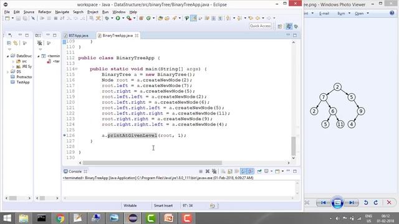Click Photo Viewer Next image button

coord(352,203)
